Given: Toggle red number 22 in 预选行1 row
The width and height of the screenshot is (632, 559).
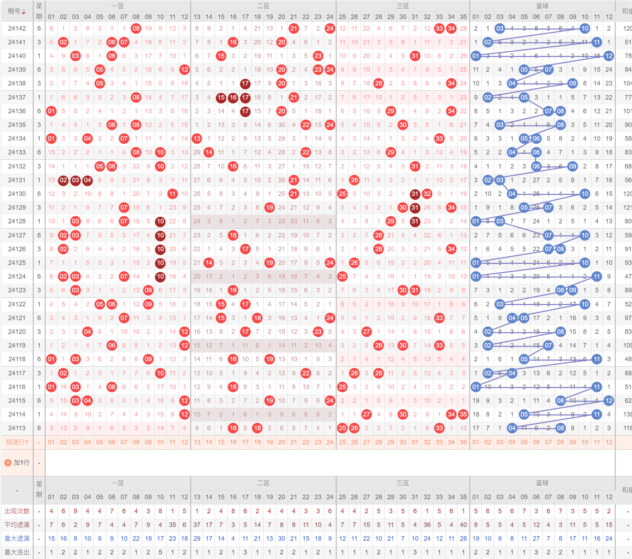Looking at the screenshot, I should point(306,442).
